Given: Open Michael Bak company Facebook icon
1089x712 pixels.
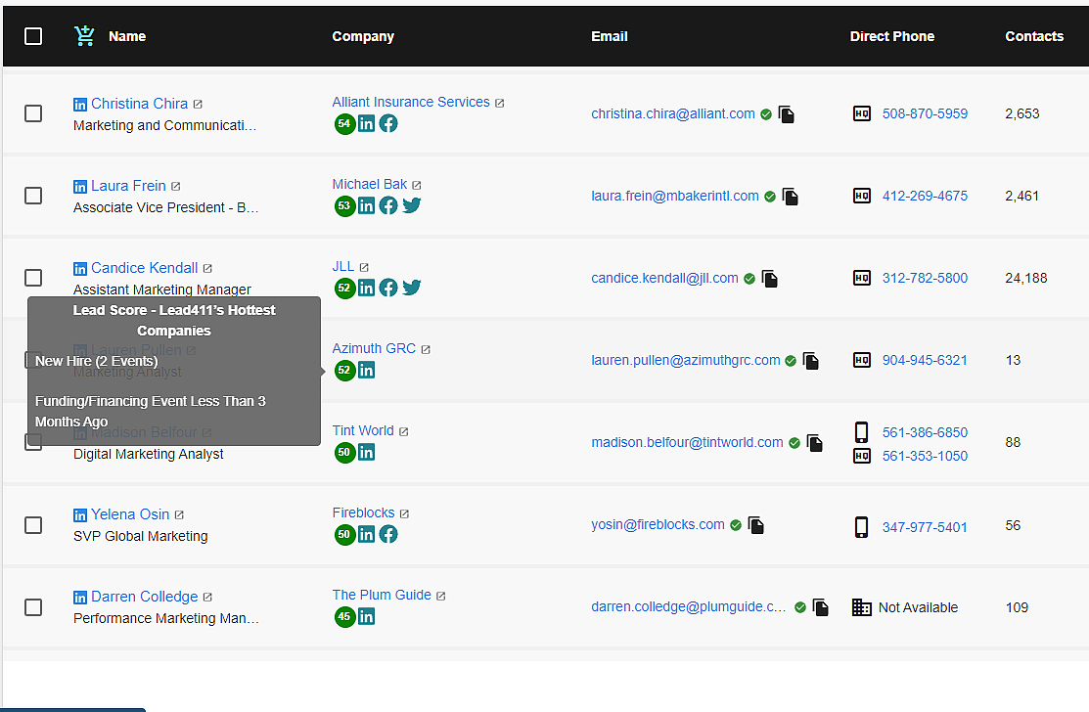Looking at the screenshot, I should pyautogui.click(x=388, y=205).
